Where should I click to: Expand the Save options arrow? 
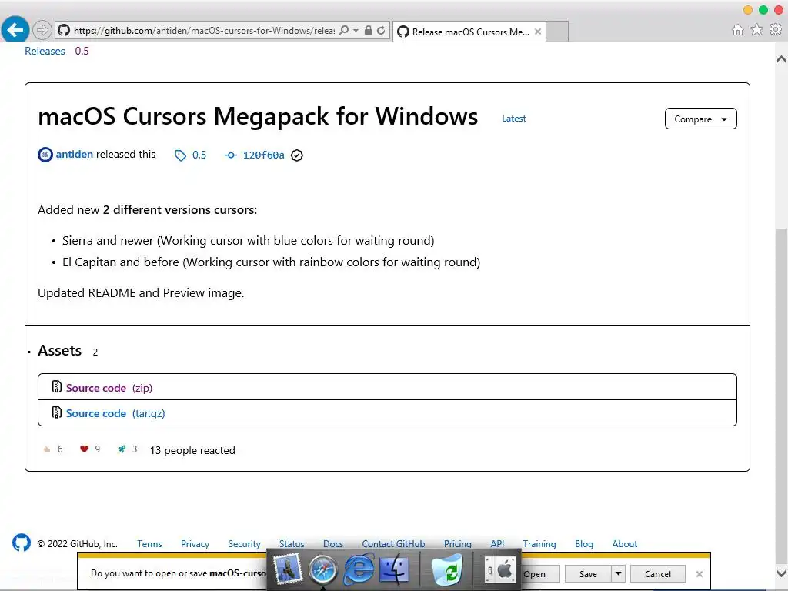click(x=618, y=574)
